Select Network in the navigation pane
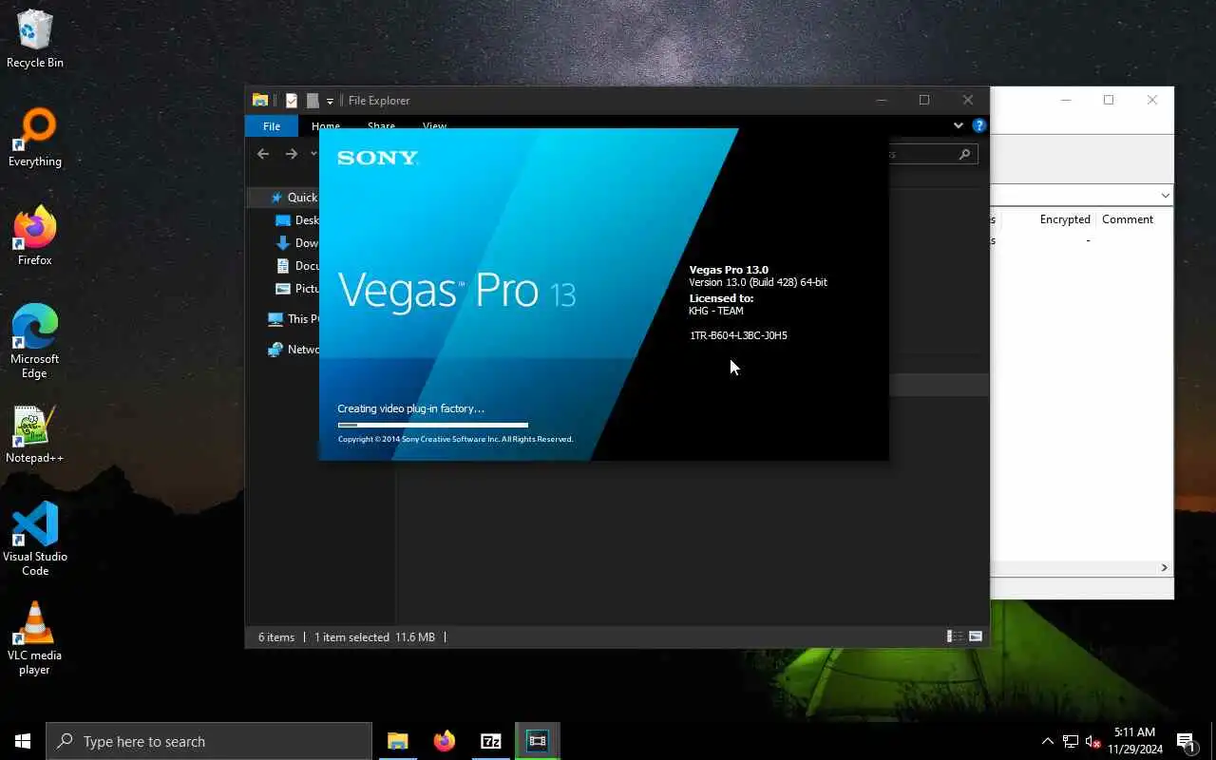 (294, 350)
